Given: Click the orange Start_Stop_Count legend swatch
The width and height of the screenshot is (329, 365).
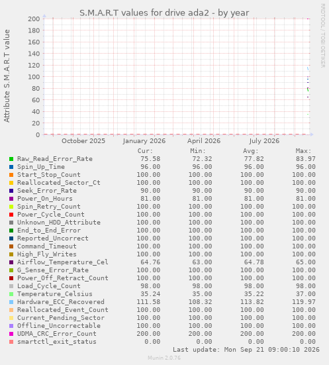Looking at the screenshot, I should [x=11, y=175].
